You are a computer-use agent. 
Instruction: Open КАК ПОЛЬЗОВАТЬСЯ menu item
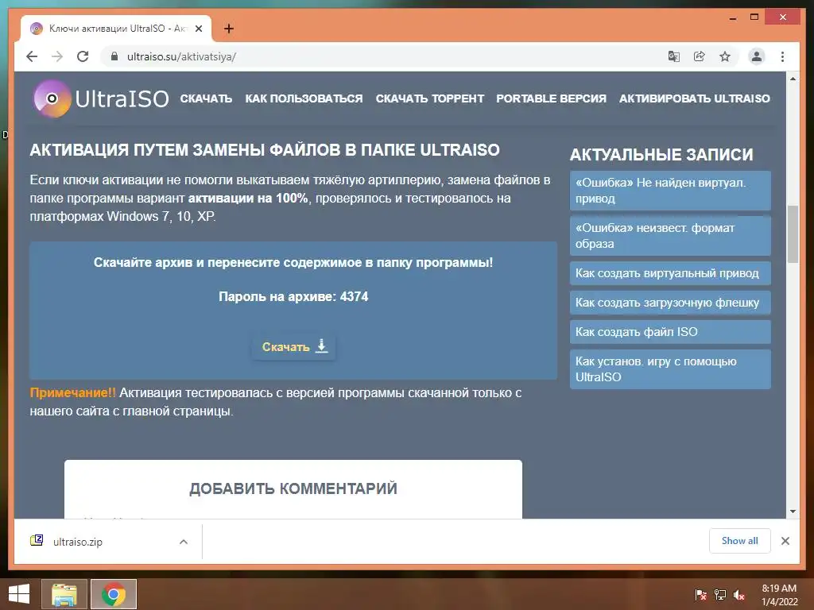click(x=304, y=98)
